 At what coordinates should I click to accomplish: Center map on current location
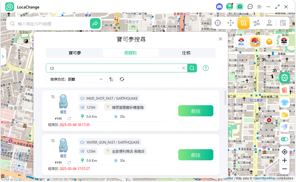(x=285, y=152)
